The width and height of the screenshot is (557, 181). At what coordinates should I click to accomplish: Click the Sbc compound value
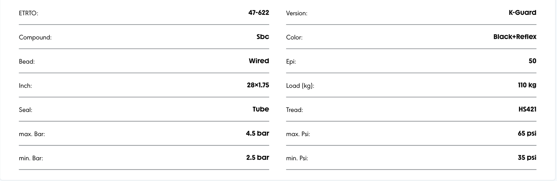pos(263,37)
